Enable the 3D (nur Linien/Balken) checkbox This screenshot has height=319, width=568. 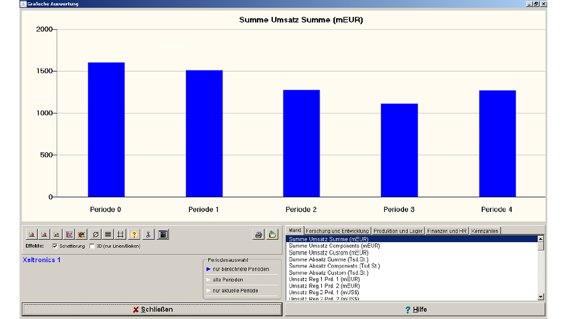[x=92, y=246]
